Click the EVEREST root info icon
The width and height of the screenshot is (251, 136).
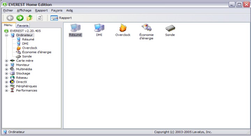pyautogui.click(x=6, y=31)
